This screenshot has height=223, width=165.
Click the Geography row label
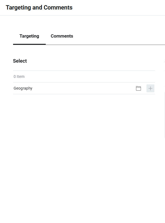23,88
